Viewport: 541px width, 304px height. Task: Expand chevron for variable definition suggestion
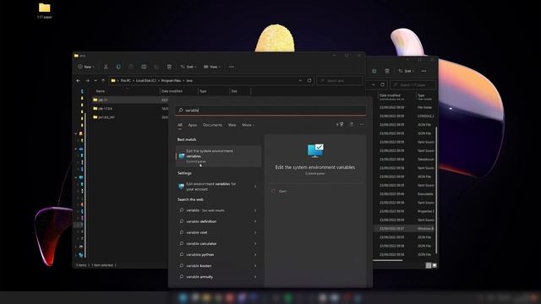(255, 221)
